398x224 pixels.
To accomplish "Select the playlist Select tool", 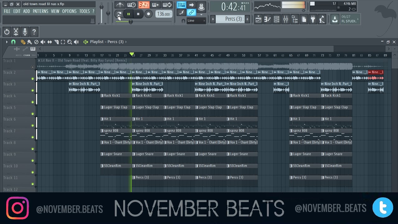I will pos(63,42).
